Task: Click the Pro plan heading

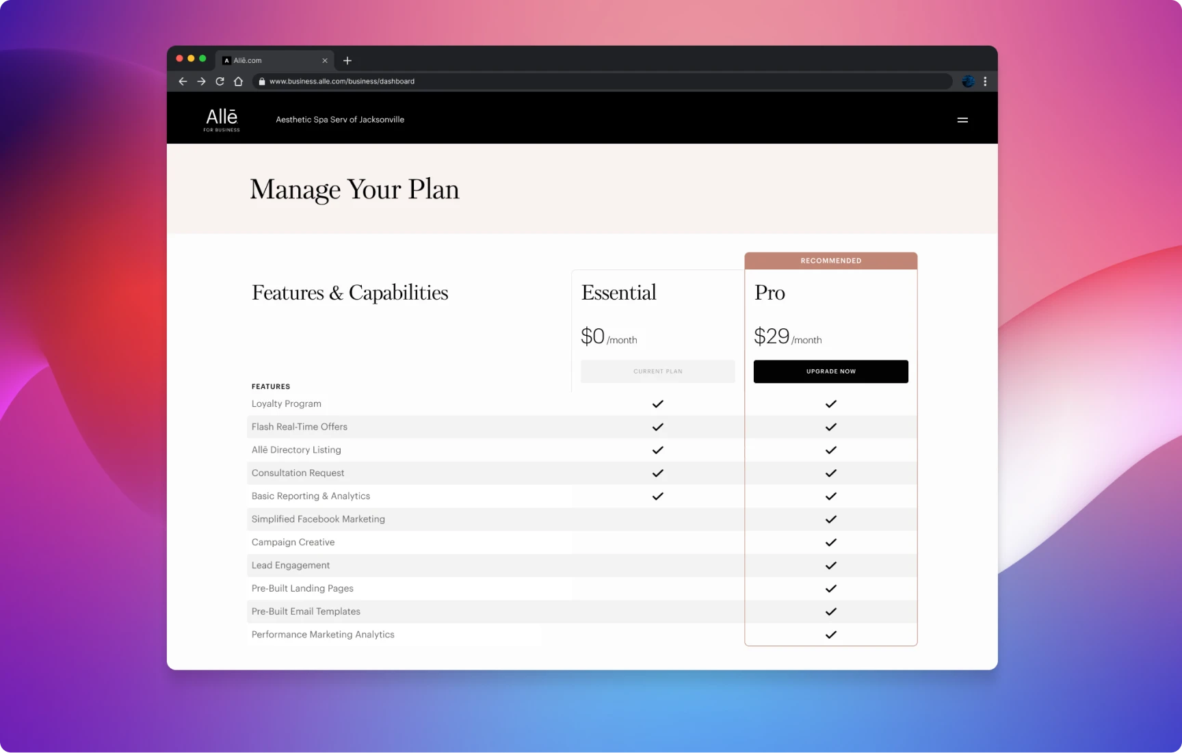Action: 770,293
